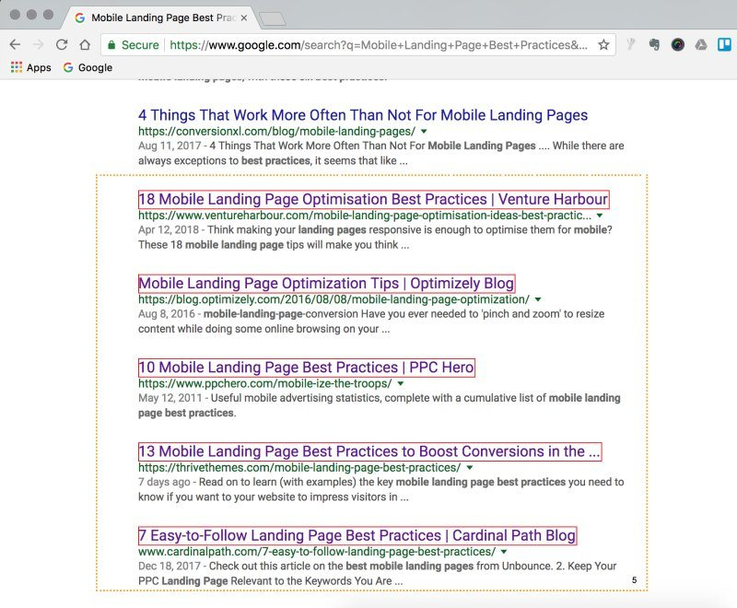Click the Secure padlock in the address bar
The image size is (737, 608).
tap(111, 43)
